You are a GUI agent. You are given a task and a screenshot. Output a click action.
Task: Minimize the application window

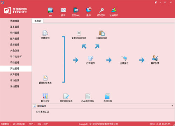(x=160, y=2)
